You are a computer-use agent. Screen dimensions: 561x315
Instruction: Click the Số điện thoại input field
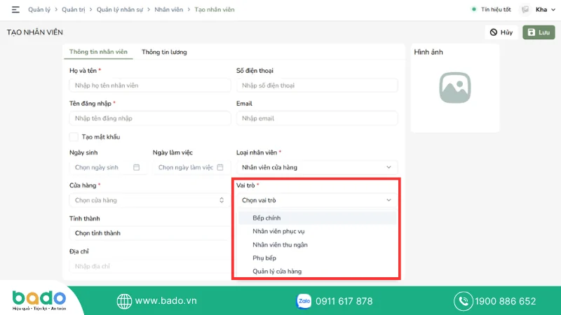[317, 85]
